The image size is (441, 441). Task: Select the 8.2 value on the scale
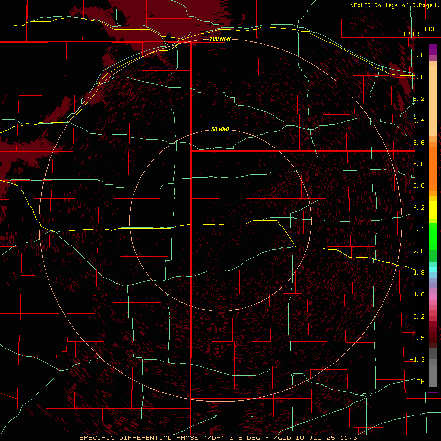click(x=419, y=98)
